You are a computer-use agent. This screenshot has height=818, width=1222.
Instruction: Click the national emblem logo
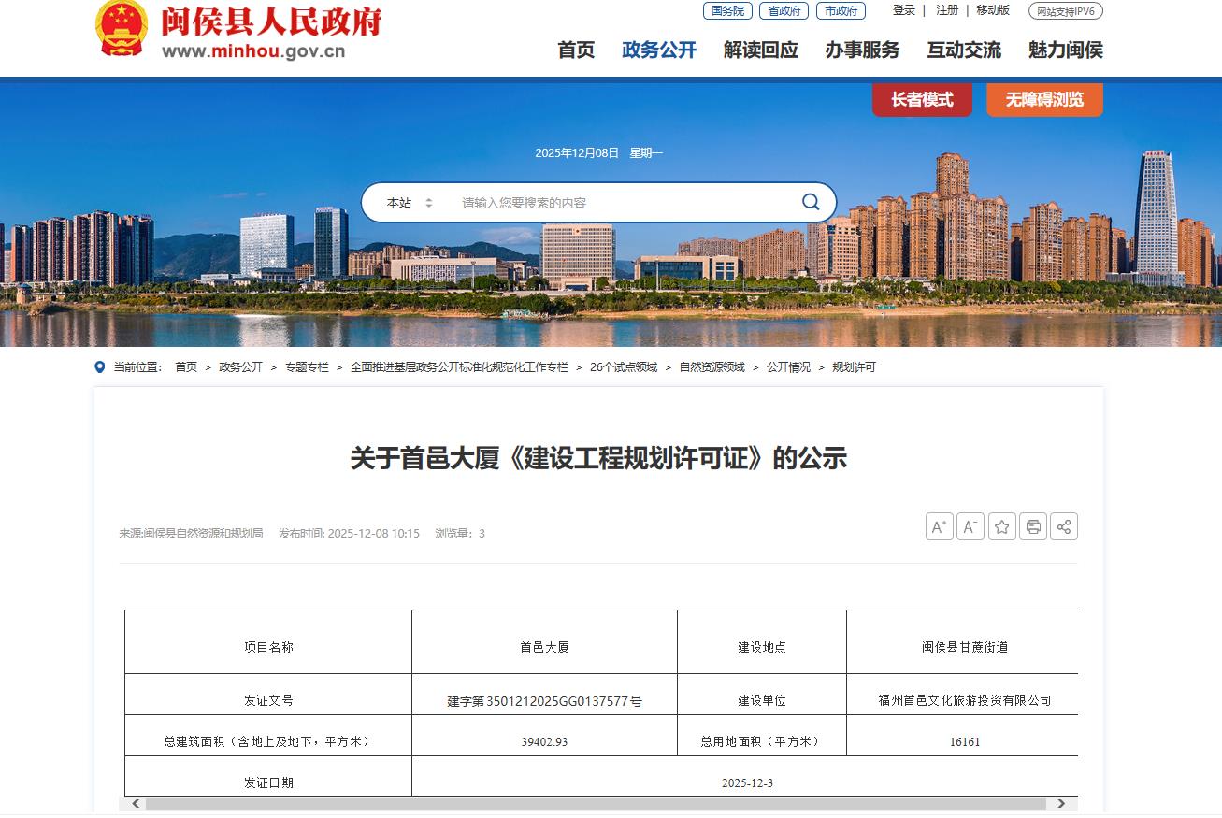coord(122,28)
